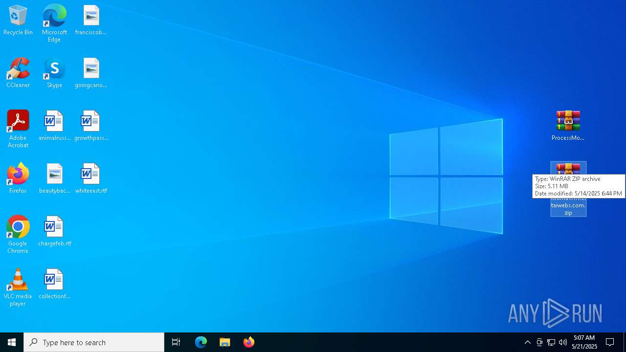626x352 pixels.
Task: Click the taskbar search box
Action: (x=94, y=342)
